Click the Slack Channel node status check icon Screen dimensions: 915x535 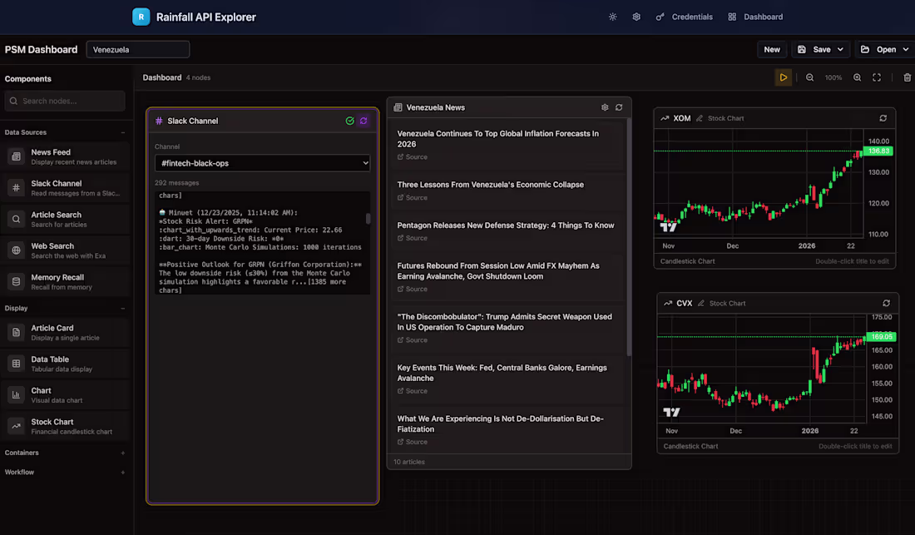tap(349, 121)
